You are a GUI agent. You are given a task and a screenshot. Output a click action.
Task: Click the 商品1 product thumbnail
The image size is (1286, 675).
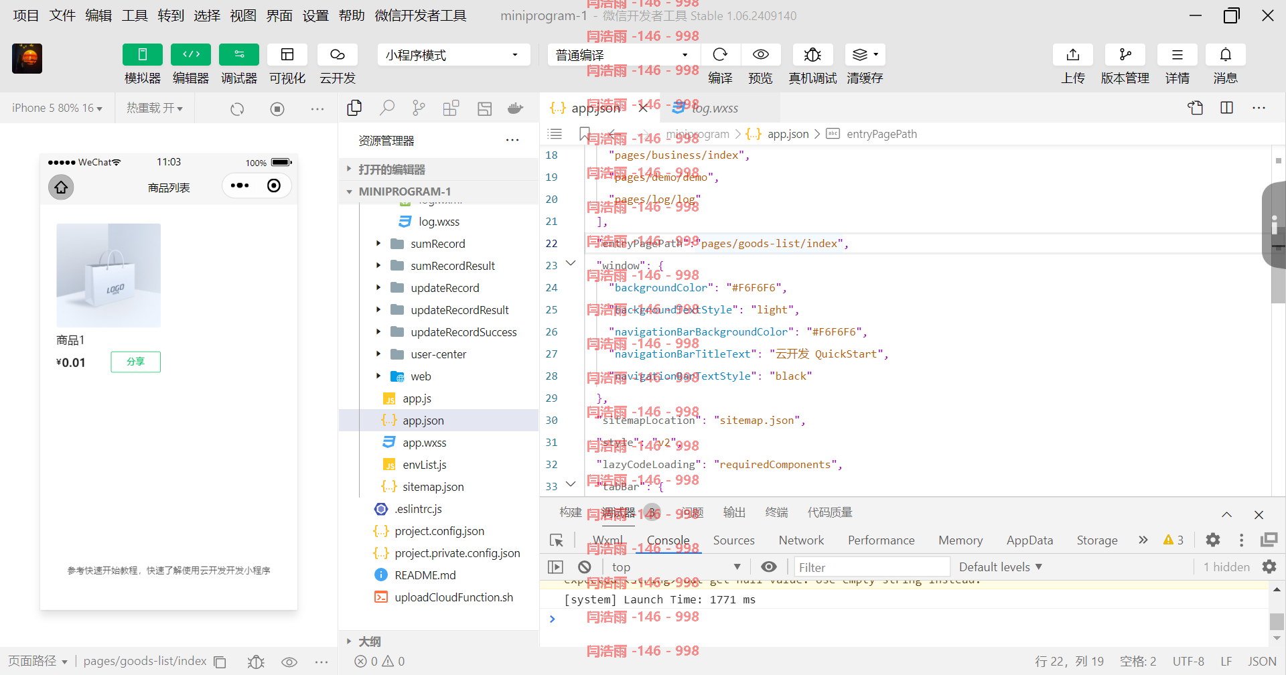click(109, 275)
